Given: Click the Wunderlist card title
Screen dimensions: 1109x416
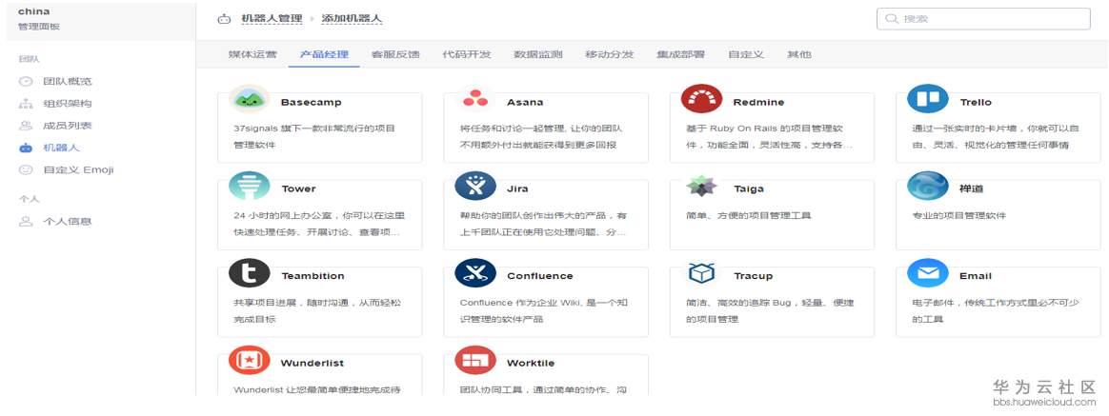Looking at the screenshot, I should (313, 363).
